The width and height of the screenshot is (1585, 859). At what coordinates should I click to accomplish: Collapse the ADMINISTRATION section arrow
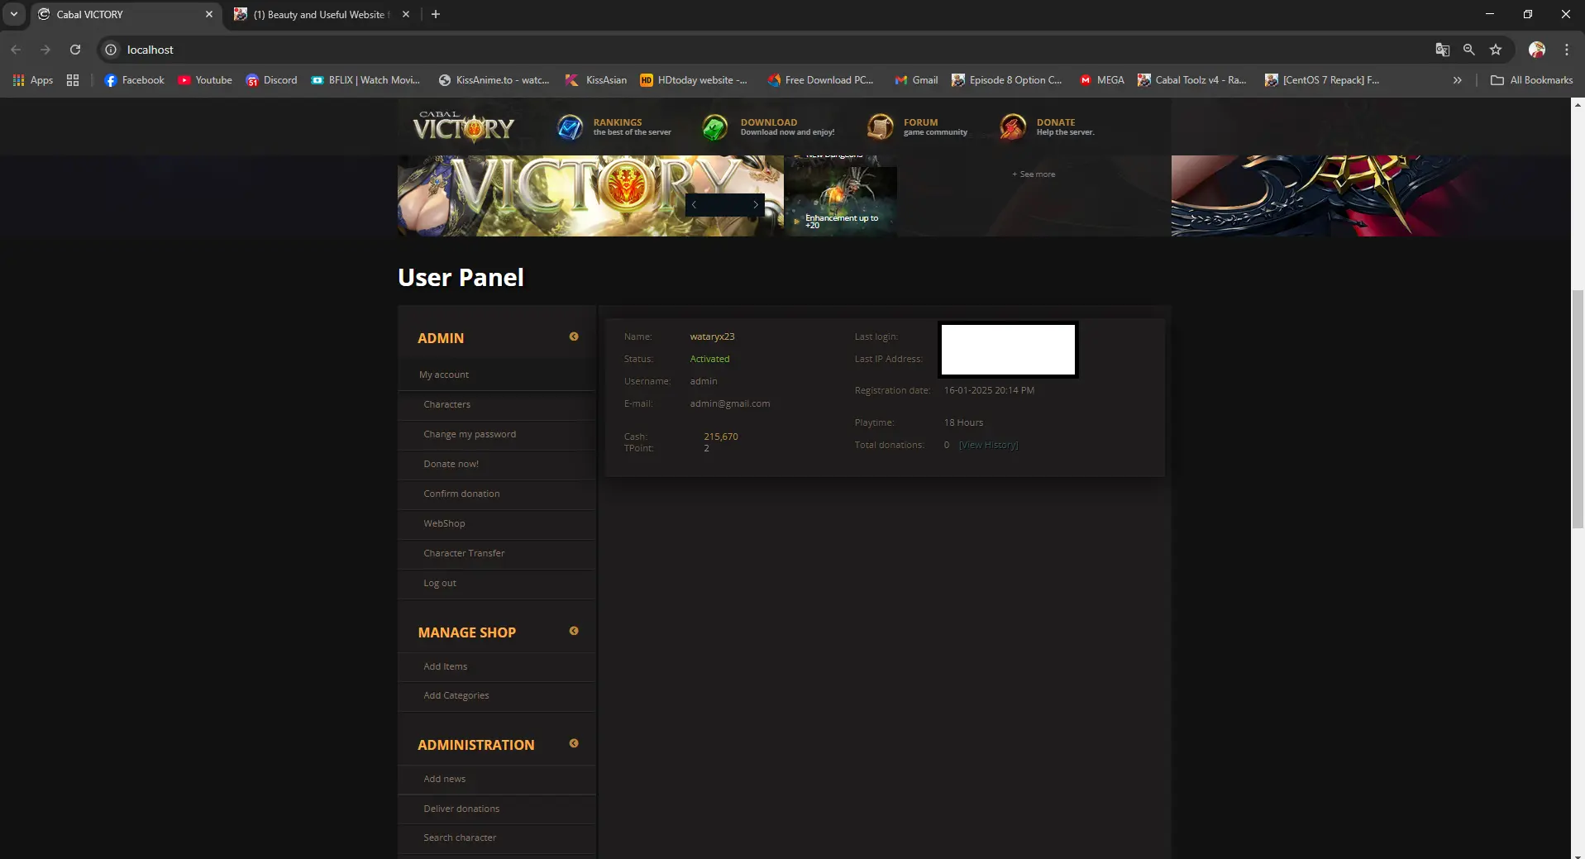574,743
